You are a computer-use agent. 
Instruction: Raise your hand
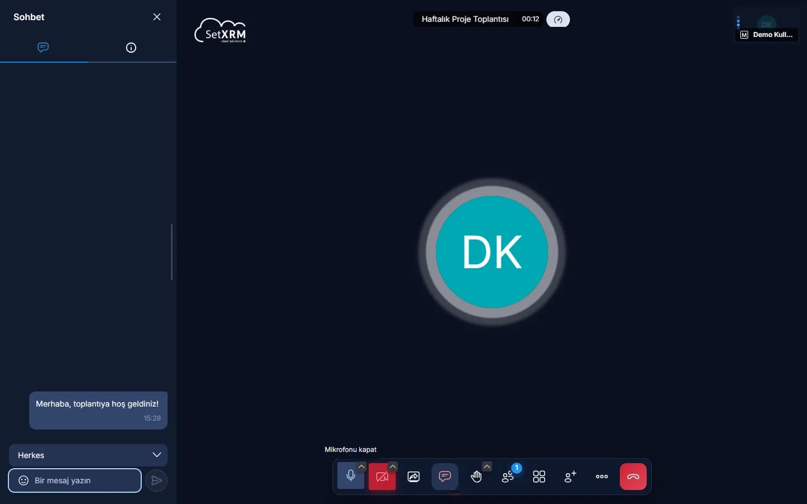[476, 477]
